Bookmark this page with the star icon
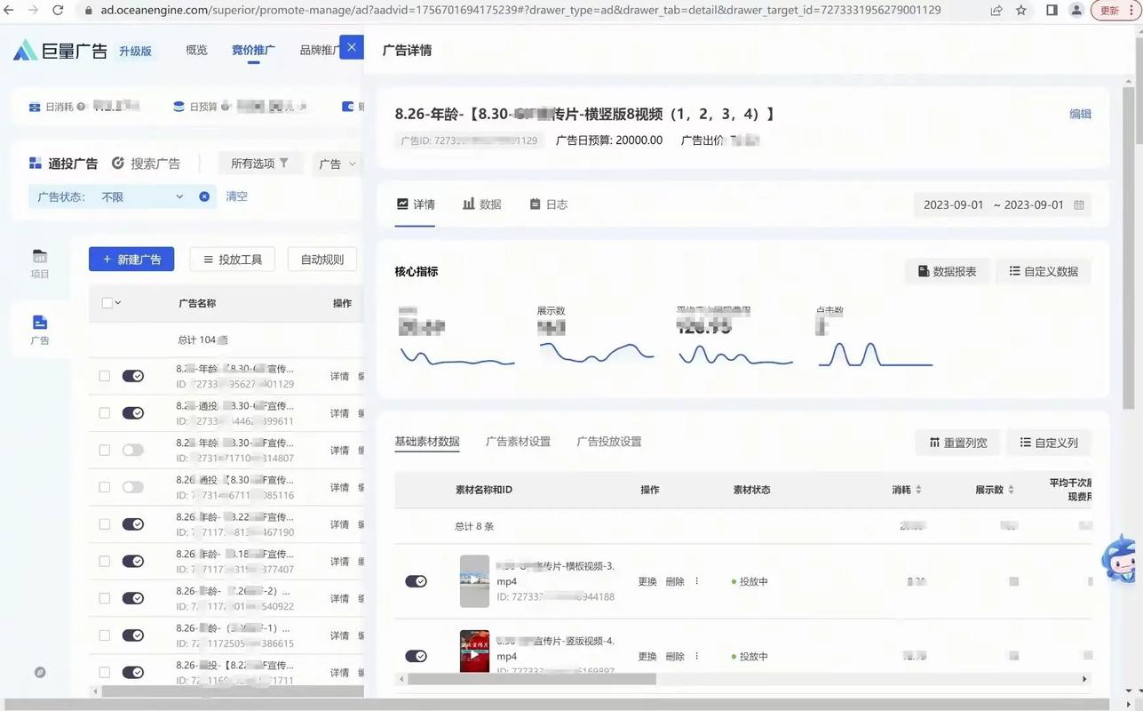 tap(1021, 11)
